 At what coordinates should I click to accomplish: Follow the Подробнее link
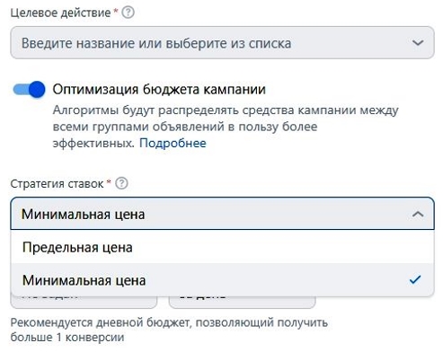(x=173, y=144)
